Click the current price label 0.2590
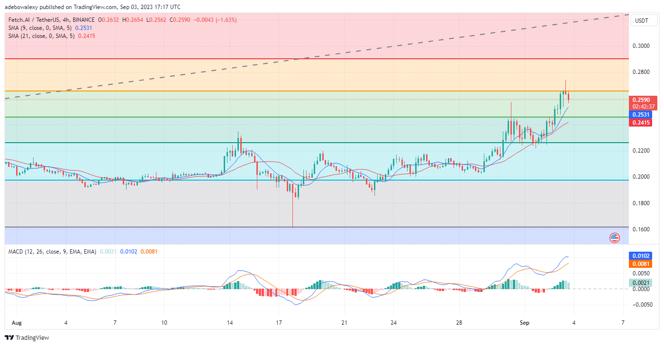The height and width of the screenshot is (346, 664). pos(643,100)
